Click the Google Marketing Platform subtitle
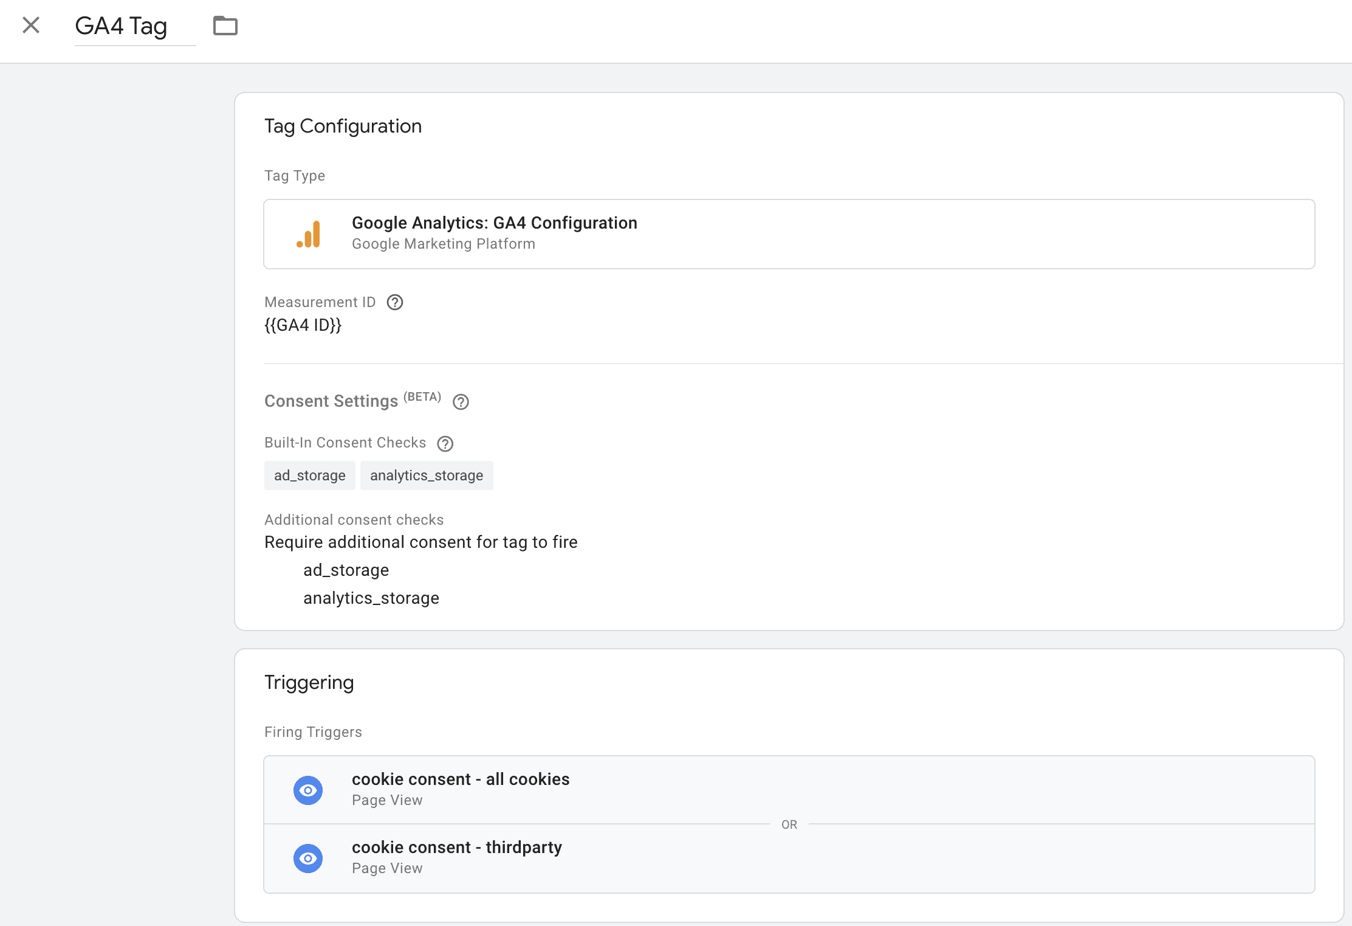Image resolution: width=1352 pixels, height=926 pixels. click(444, 244)
